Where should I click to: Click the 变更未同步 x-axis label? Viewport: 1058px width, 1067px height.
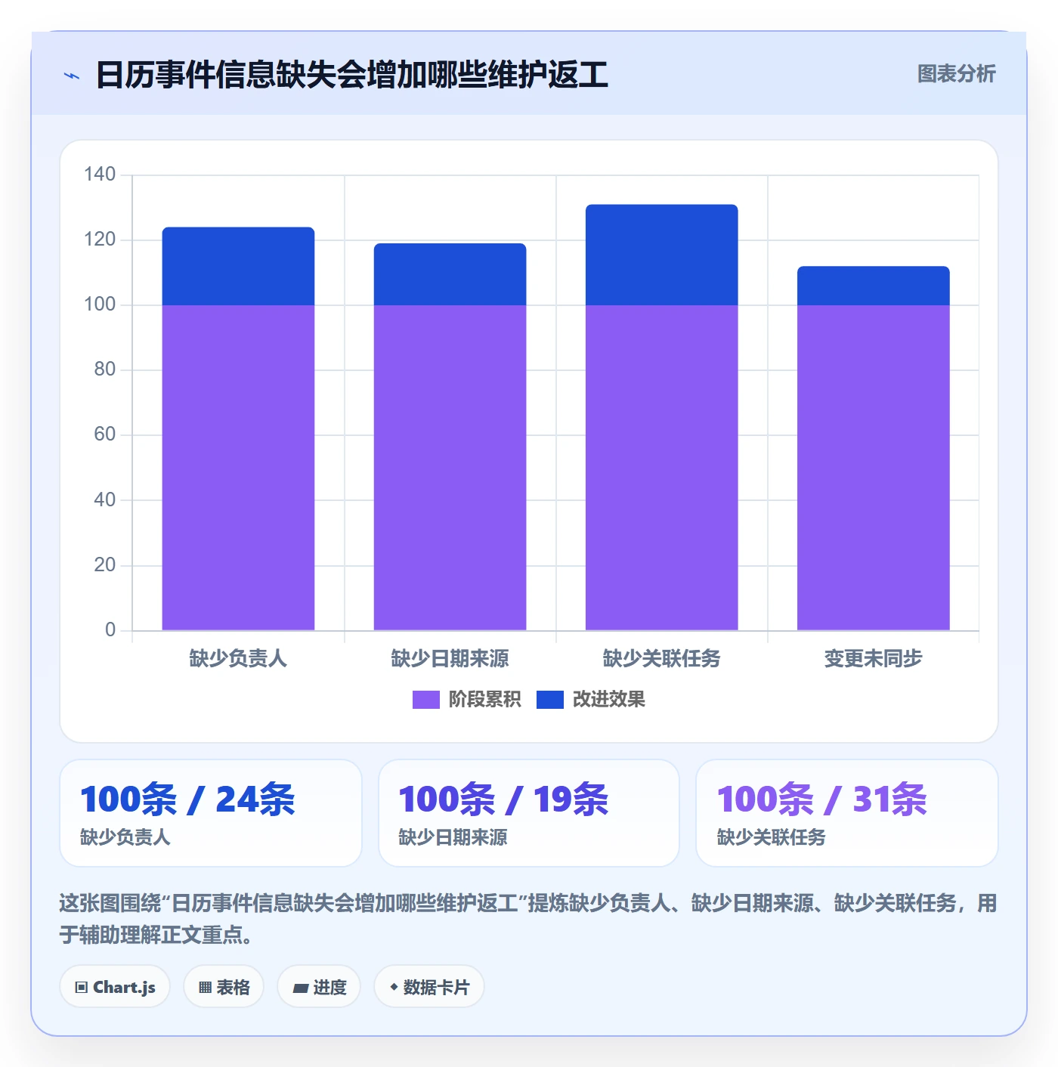pyautogui.click(x=873, y=659)
